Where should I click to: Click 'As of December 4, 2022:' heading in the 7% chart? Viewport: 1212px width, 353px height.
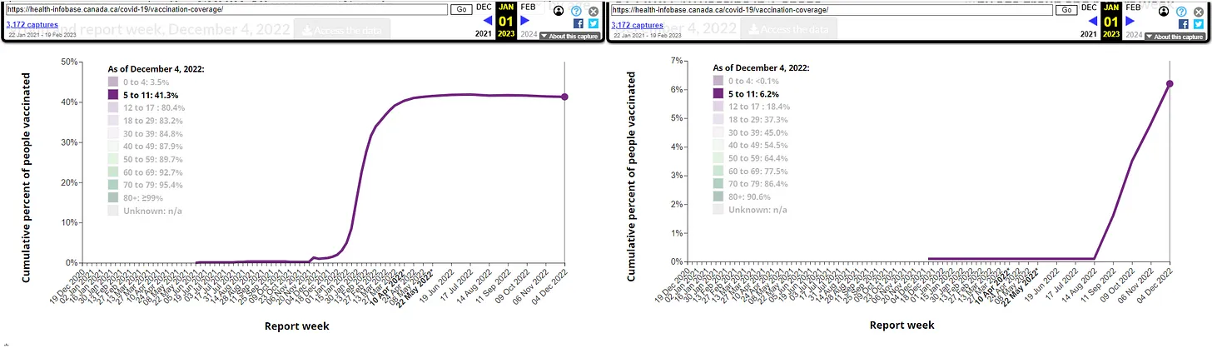click(762, 68)
